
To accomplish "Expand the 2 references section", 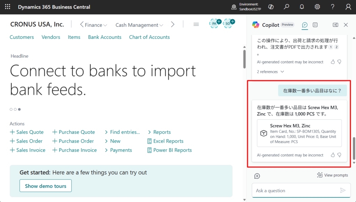I will point(270,72).
